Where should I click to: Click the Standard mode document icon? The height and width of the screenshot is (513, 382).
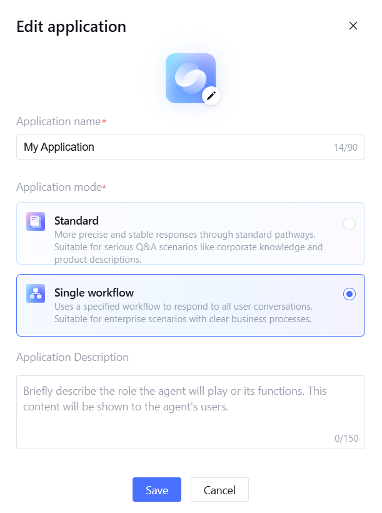pyautogui.click(x=36, y=221)
